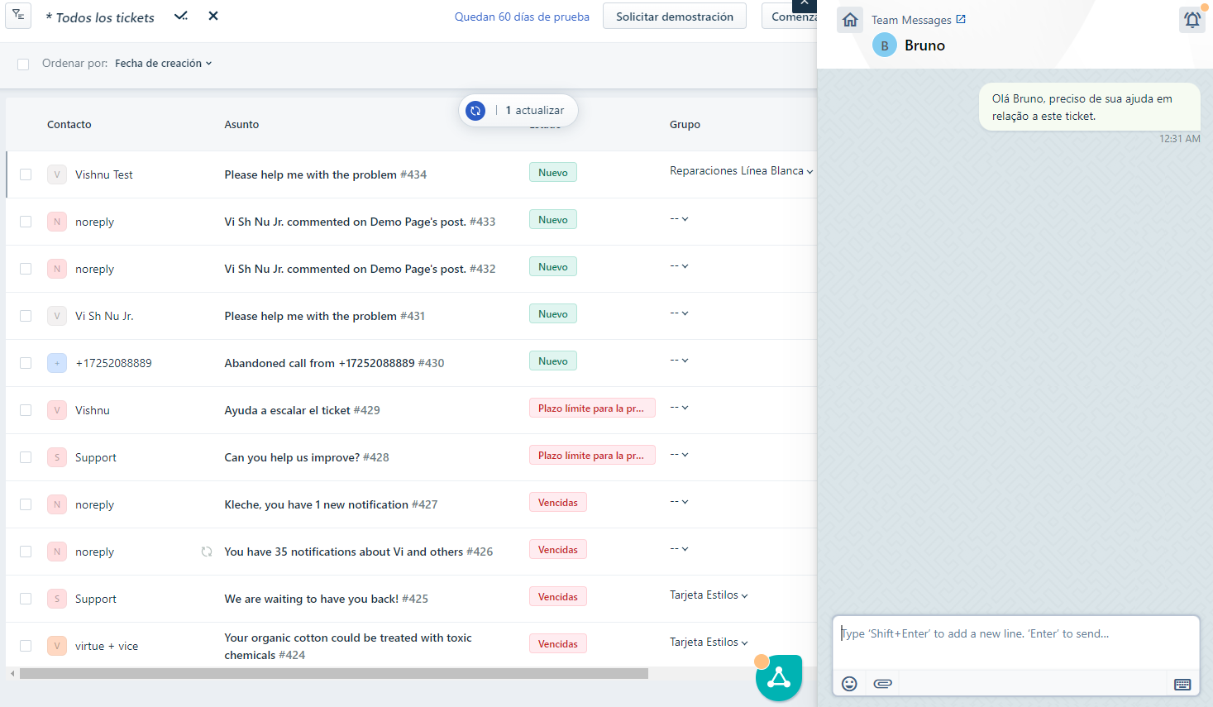Click the save view checkmark icon

click(x=181, y=17)
